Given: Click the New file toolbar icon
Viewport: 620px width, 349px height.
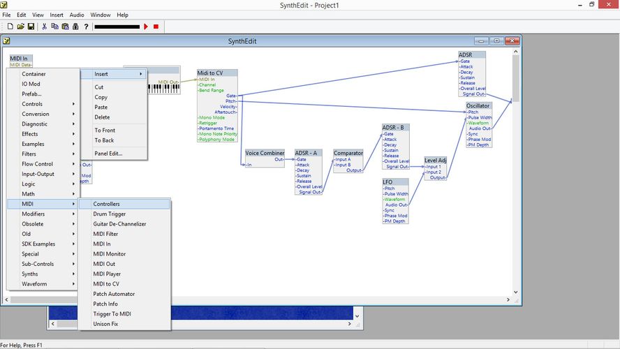Looking at the screenshot, I should click(x=10, y=27).
